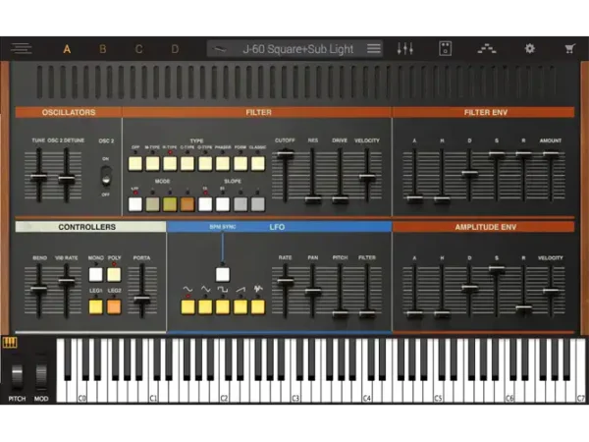Click the waveform icon left of preset name
The width and height of the screenshot is (589, 442).
pos(219,49)
